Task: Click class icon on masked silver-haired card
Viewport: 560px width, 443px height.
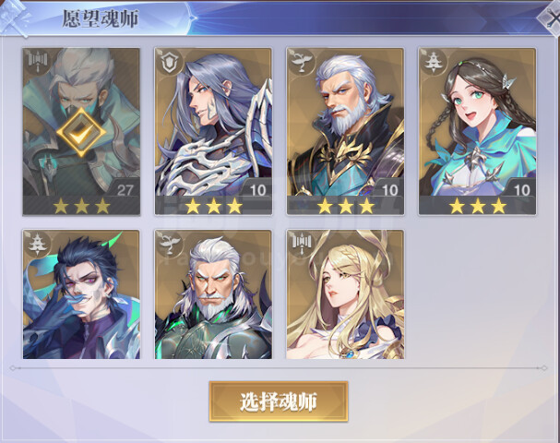Action: tap(37, 62)
